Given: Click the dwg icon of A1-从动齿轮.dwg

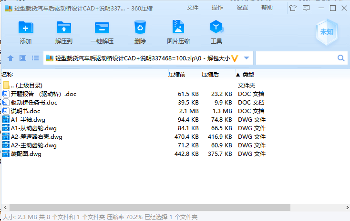Looking at the screenshot, I should tap(6, 128).
